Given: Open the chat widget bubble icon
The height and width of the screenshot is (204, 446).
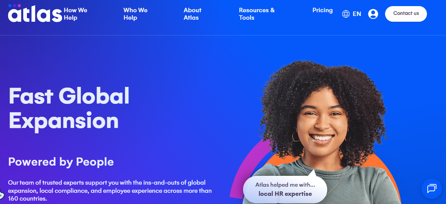Looking at the screenshot, I should (431, 188).
